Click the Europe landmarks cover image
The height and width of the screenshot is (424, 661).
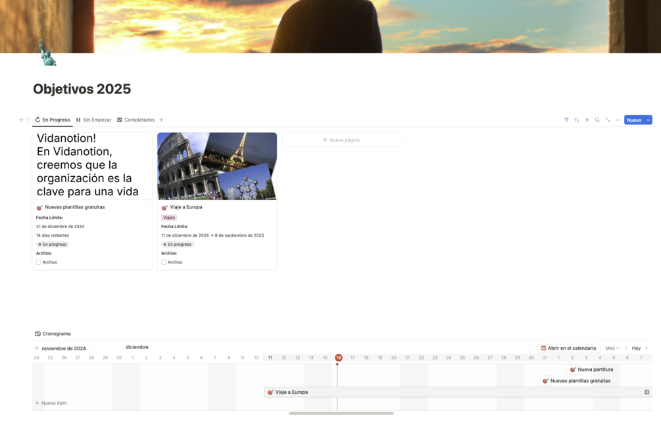[x=217, y=166]
